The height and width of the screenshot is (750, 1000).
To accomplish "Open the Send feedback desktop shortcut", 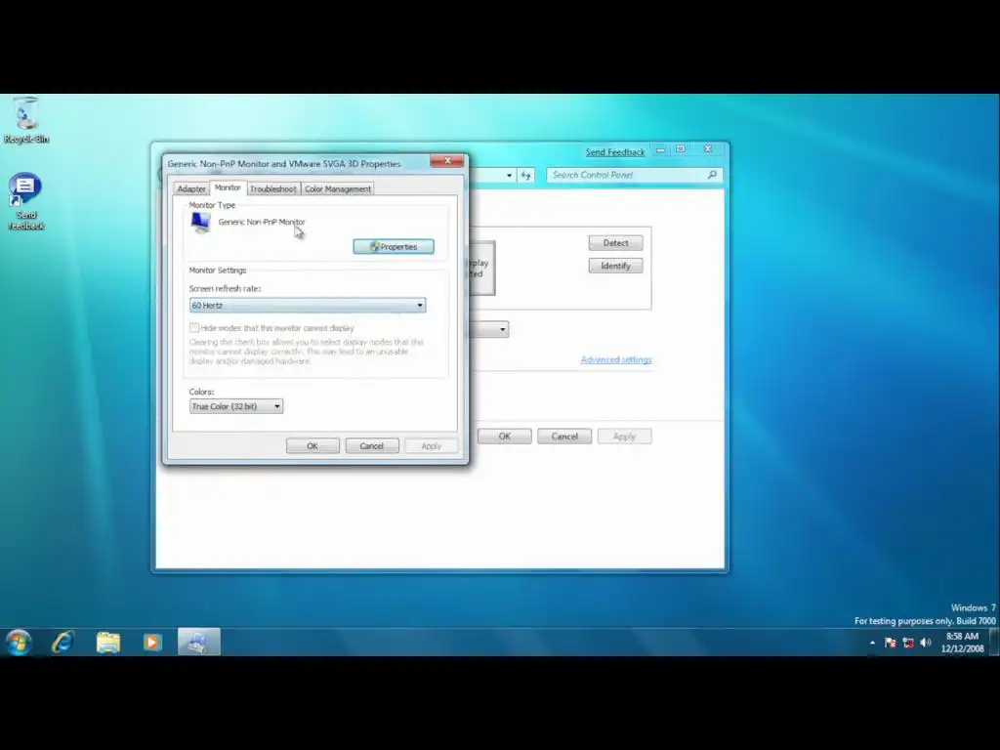I will pyautogui.click(x=25, y=201).
